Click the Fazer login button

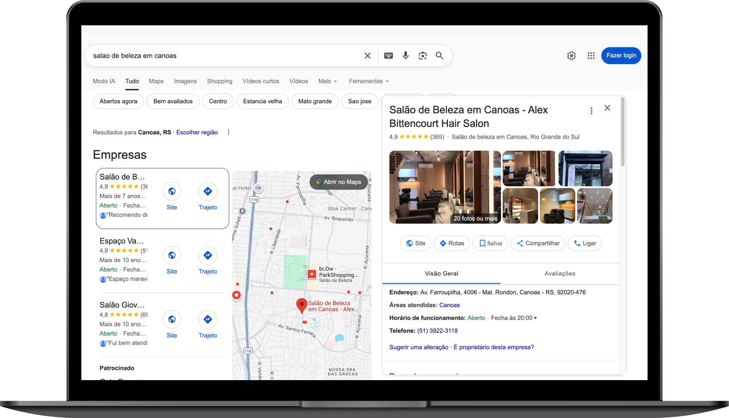[621, 56]
